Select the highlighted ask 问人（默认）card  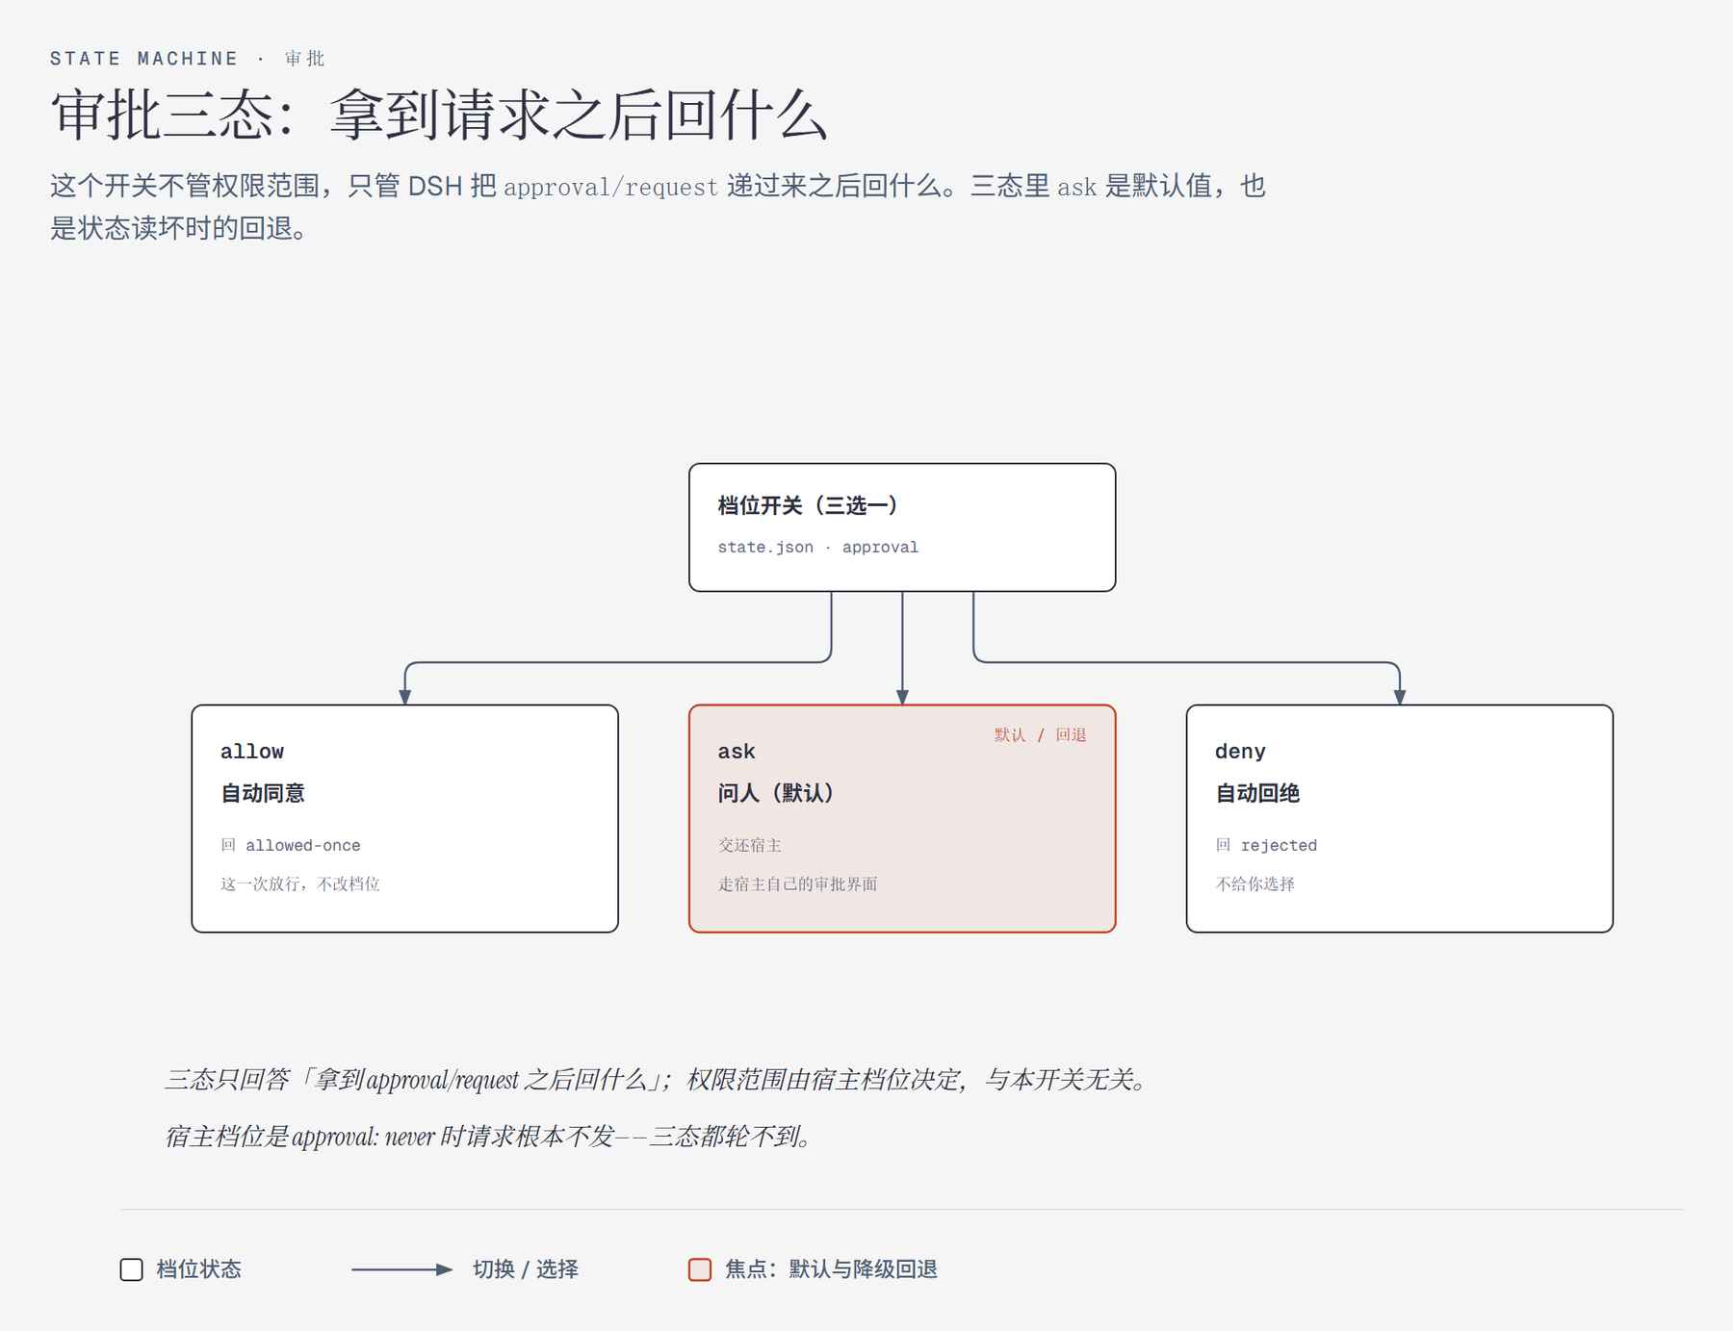click(902, 818)
